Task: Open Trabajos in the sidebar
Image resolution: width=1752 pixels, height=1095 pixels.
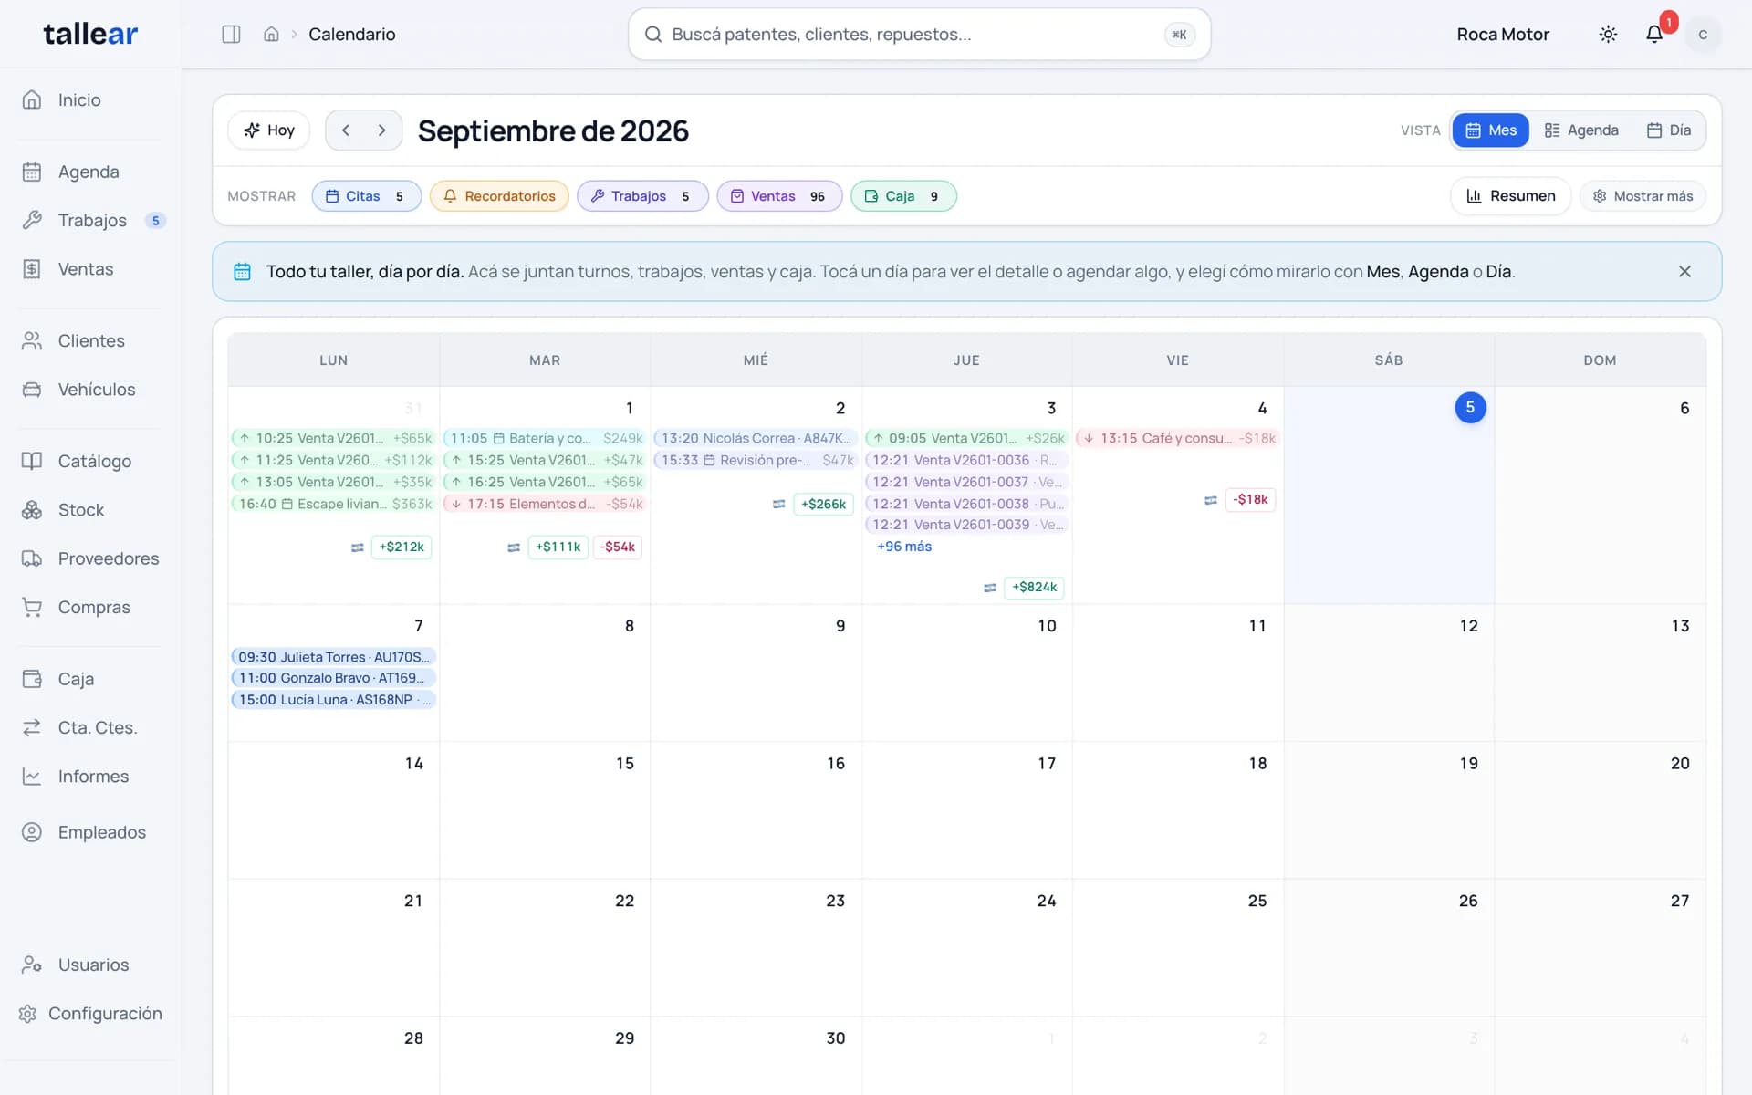Action: (x=91, y=220)
